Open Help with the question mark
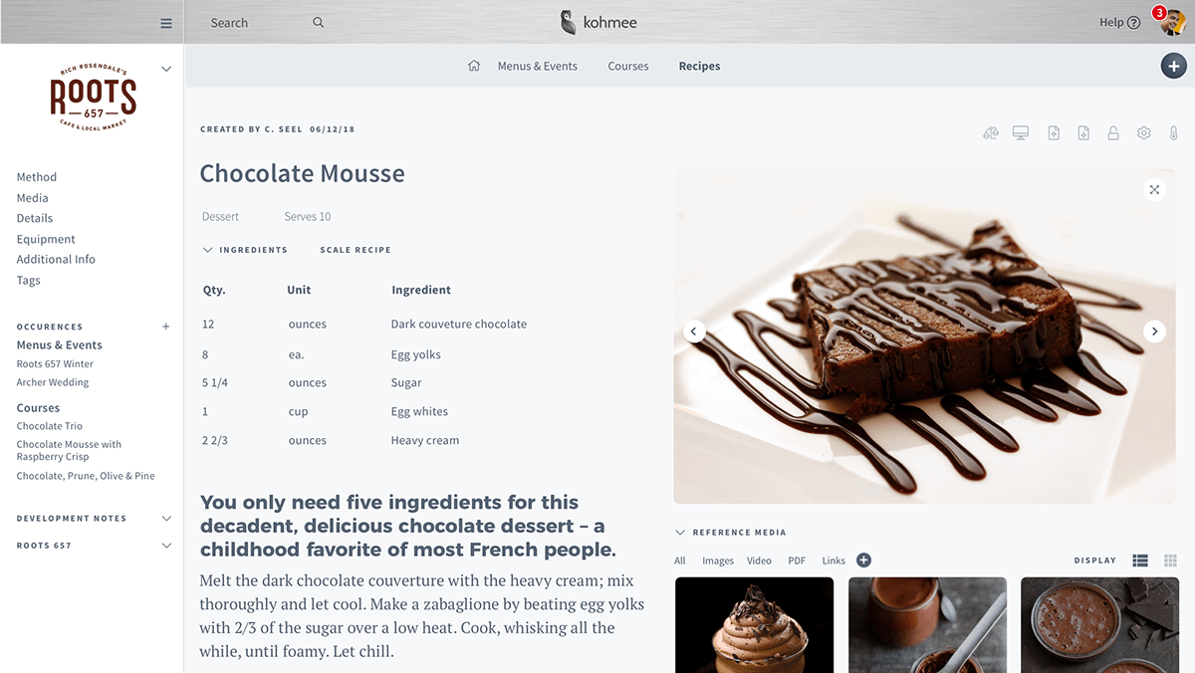 1133,23
